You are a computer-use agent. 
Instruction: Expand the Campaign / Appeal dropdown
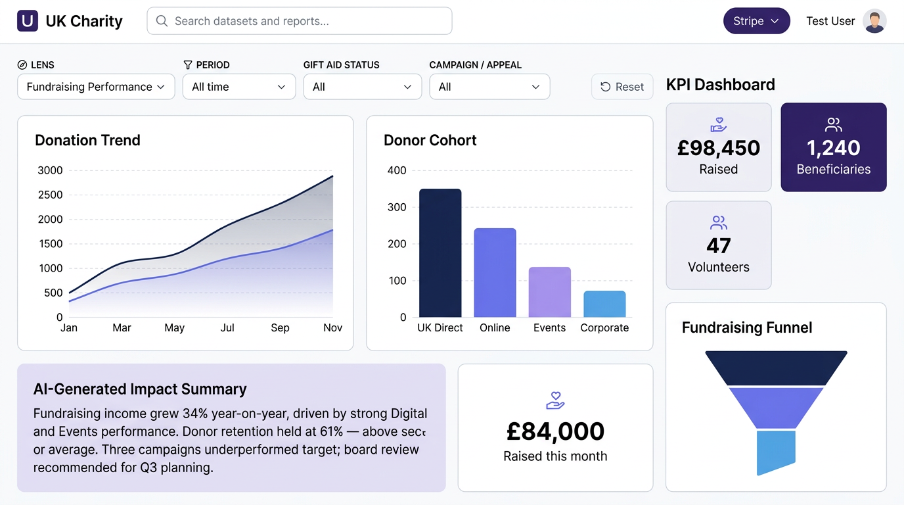(x=489, y=87)
